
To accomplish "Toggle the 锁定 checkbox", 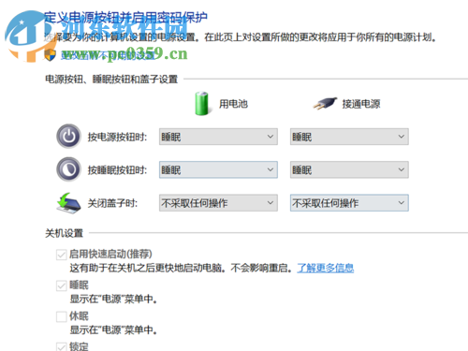I will point(62,346).
